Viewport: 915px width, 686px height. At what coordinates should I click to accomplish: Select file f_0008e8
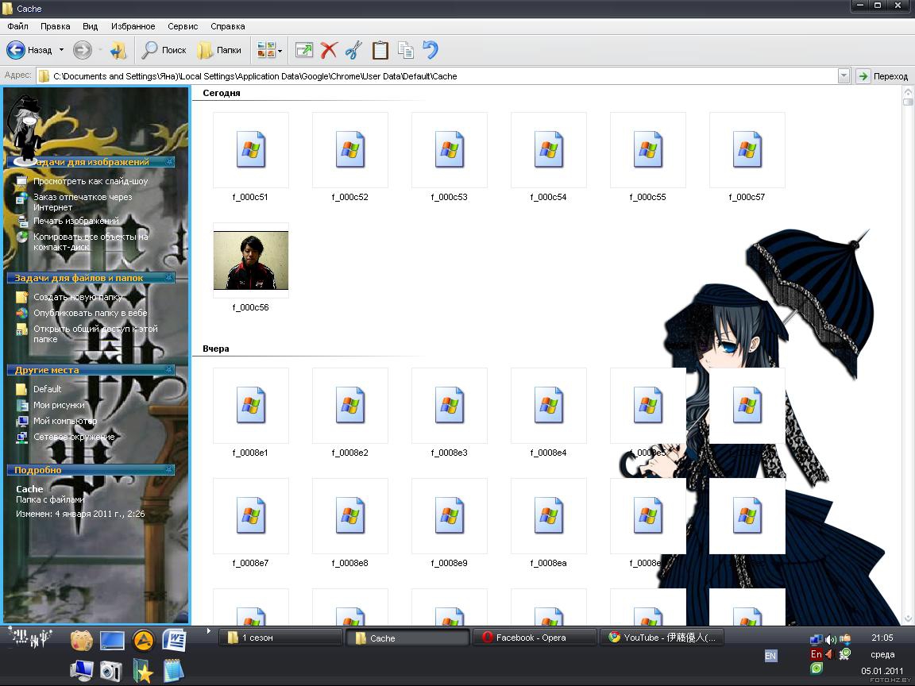tap(350, 523)
